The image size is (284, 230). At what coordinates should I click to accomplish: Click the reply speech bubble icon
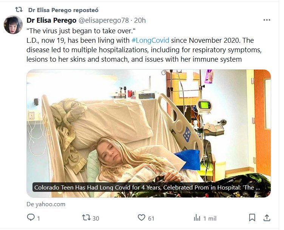[x=31, y=218]
